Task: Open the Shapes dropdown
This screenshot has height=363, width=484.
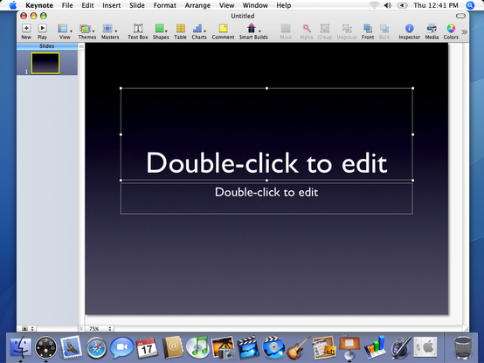Action: coord(161,31)
